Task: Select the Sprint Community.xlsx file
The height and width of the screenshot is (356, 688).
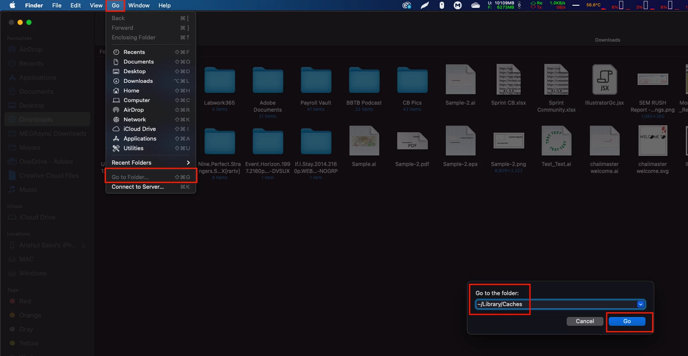Action: click(557, 88)
